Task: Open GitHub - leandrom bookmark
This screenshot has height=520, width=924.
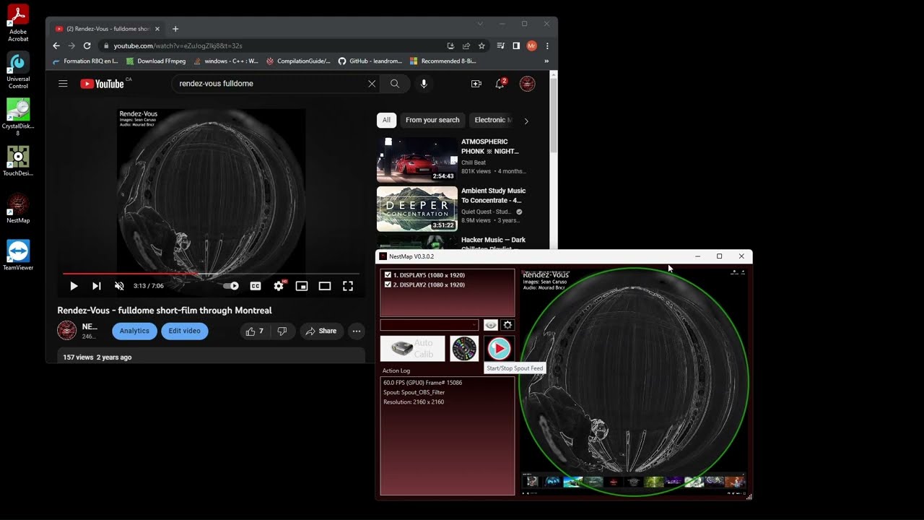Action: click(x=370, y=61)
